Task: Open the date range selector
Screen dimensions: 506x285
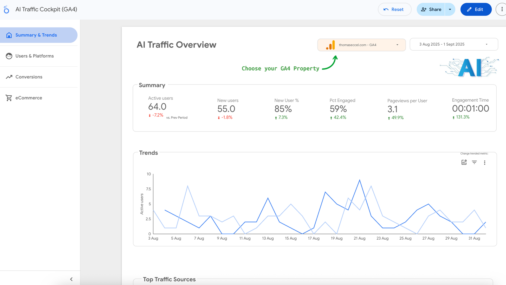Action: pos(454,44)
